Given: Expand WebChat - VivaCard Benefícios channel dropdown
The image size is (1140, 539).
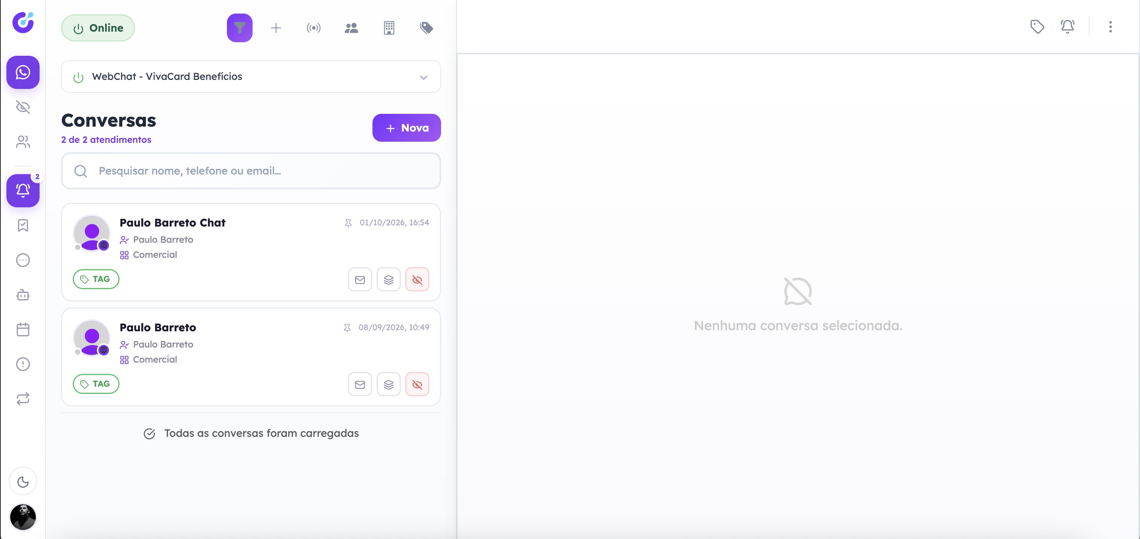Looking at the screenshot, I should tap(251, 77).
